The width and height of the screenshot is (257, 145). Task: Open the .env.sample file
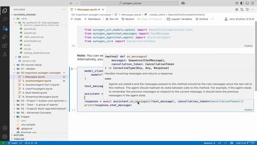[39, 124]
